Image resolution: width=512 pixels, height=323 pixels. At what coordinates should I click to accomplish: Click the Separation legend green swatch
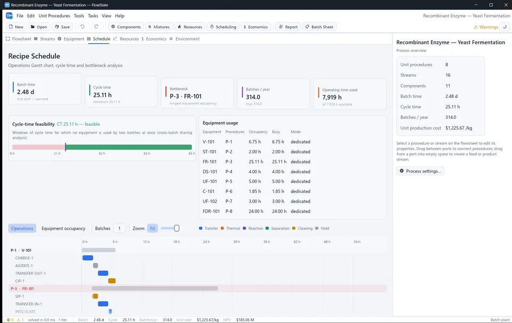pyautogui.click(x=267, y=228)
